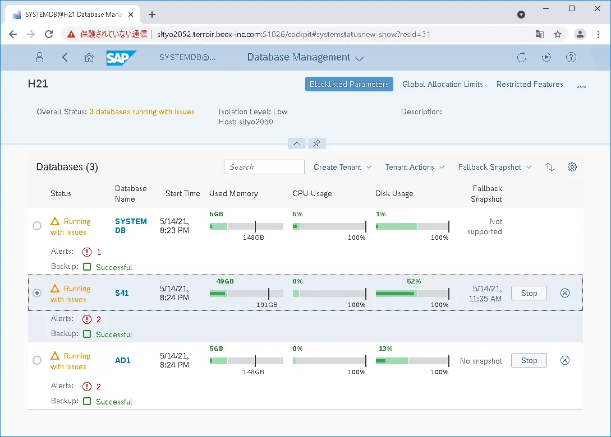Open the AD1 database link

click(x=122, y=360)
